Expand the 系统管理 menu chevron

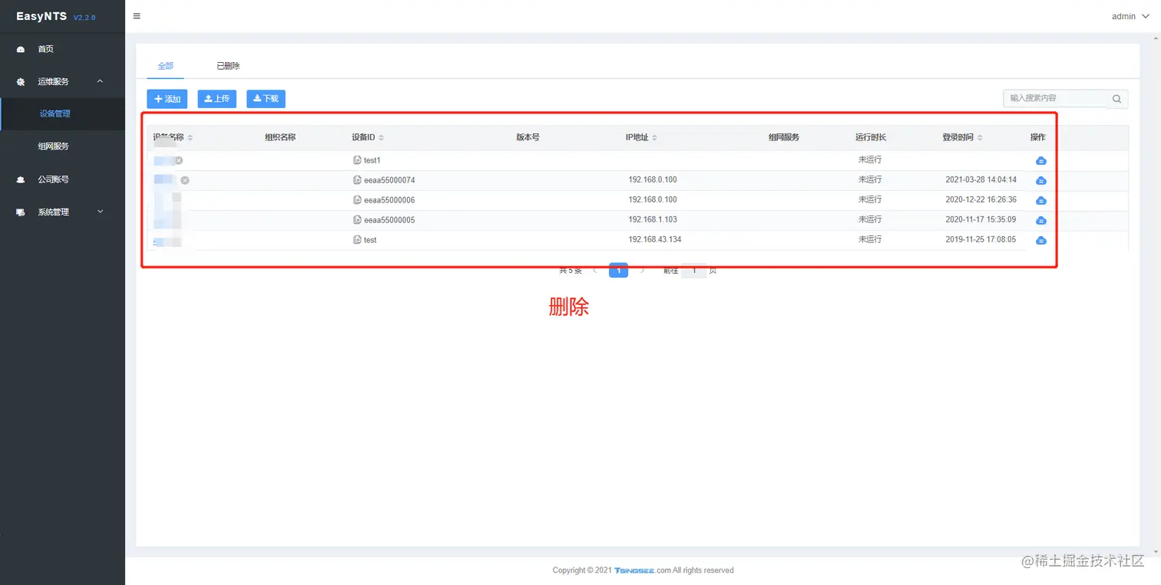100,212
